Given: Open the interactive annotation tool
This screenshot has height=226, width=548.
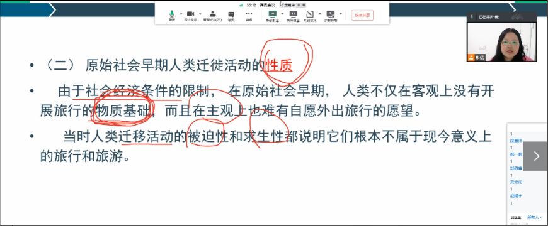Looking at the screenshot, I should pos(310,16).
